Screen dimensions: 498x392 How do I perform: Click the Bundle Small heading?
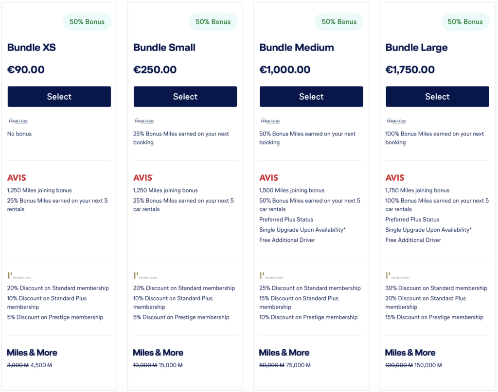tap(164, 48)
